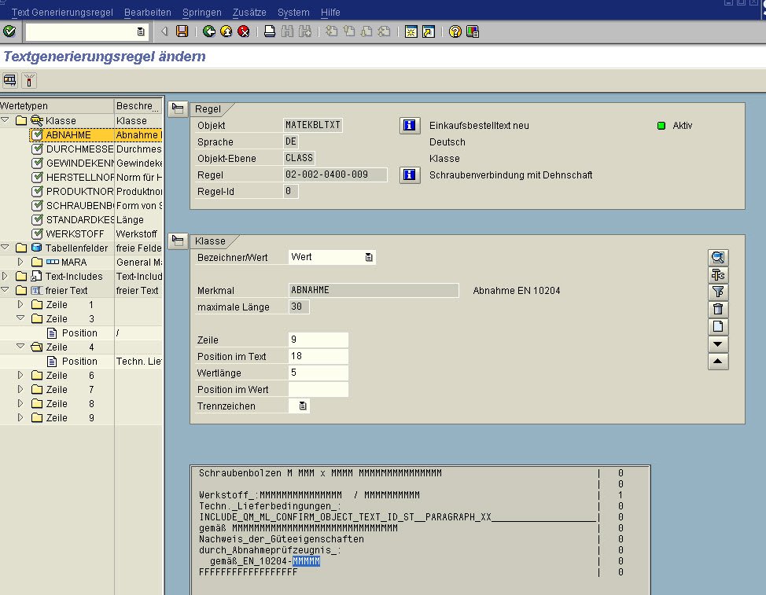Expand the Text-Includes tree node
This screenshot has height=595, width=766.
coord(6,276)
